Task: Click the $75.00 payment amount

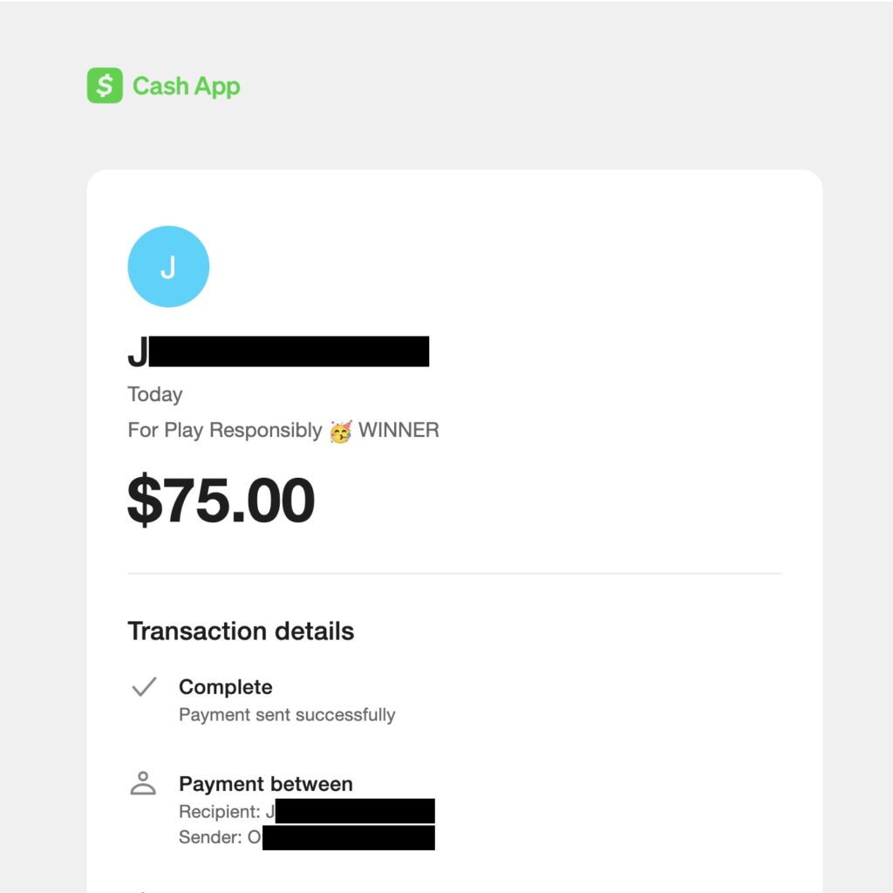Action: pyautogui.click(x=221, y=501)
